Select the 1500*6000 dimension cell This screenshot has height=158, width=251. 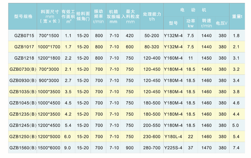coord(49,148)
